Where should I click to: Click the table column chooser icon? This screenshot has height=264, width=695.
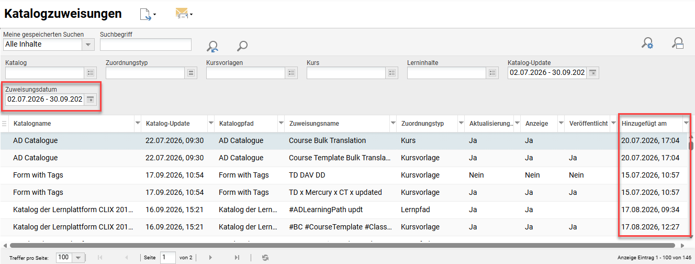coord(5,124)
